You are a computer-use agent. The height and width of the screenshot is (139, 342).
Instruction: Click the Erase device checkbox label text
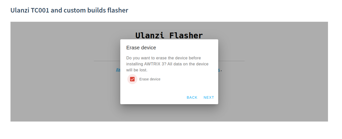point(150,79)
